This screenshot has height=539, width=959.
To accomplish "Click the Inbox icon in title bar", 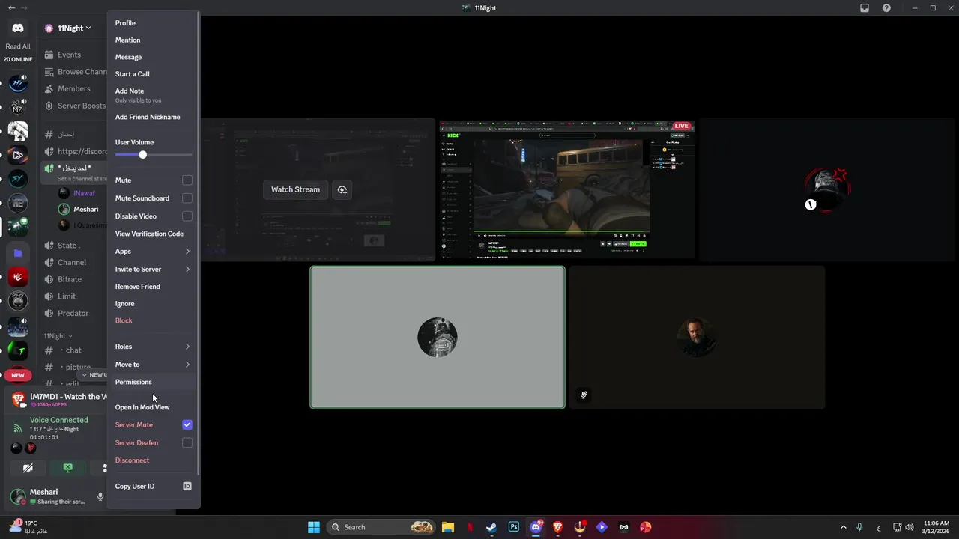I will 865,8.
